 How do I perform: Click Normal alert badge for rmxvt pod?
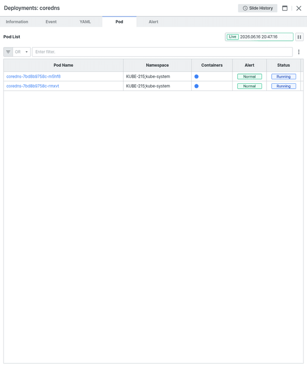coord(250,86)
